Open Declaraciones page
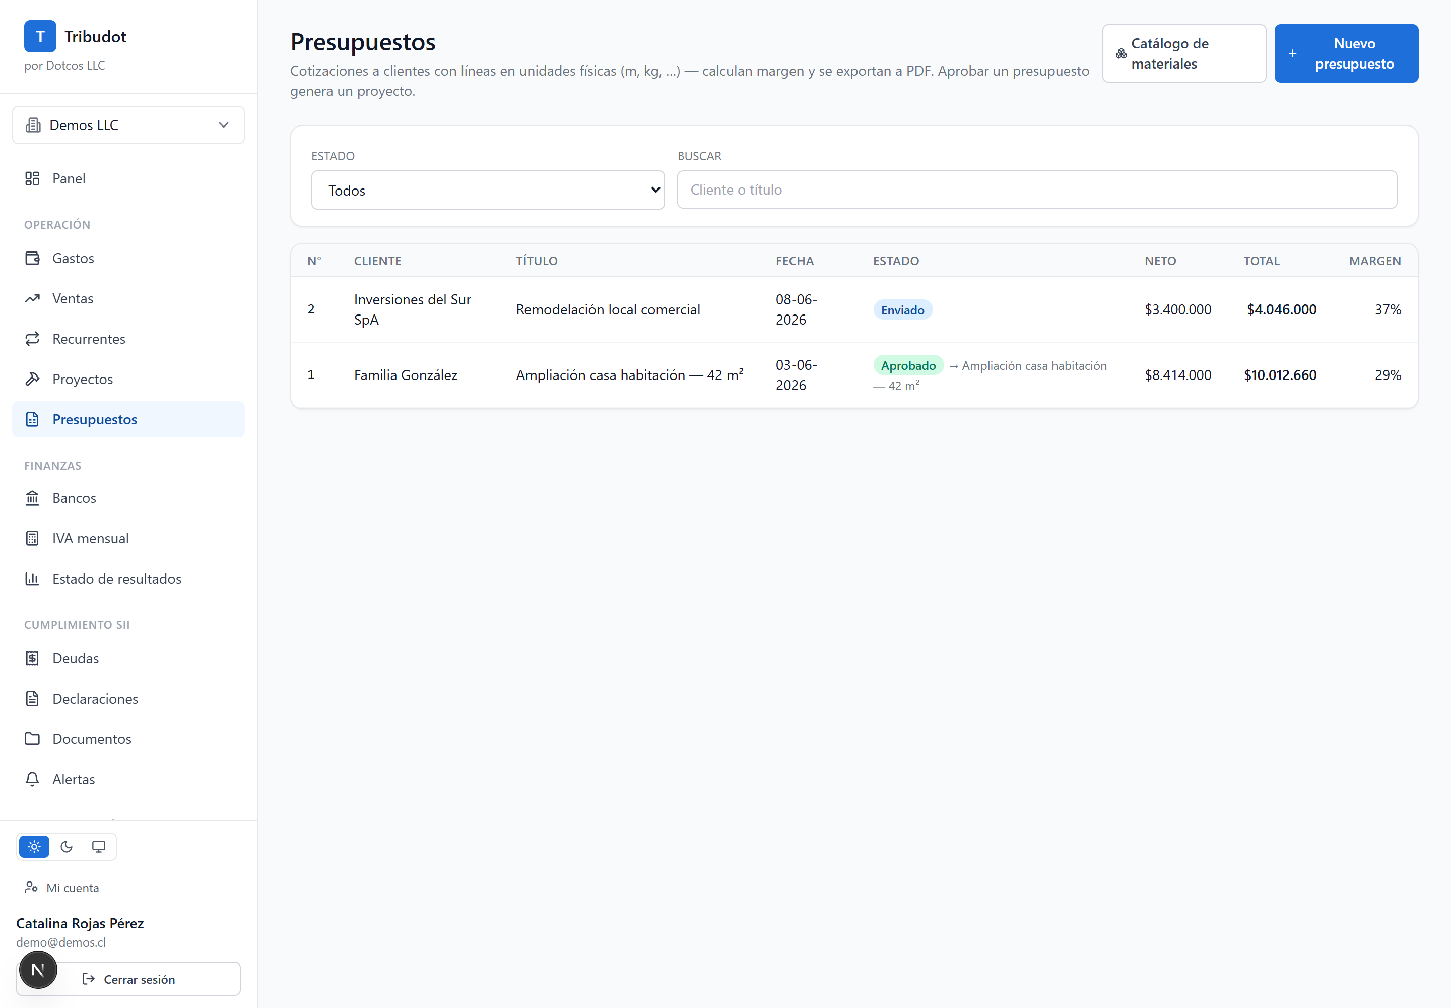 129,699
